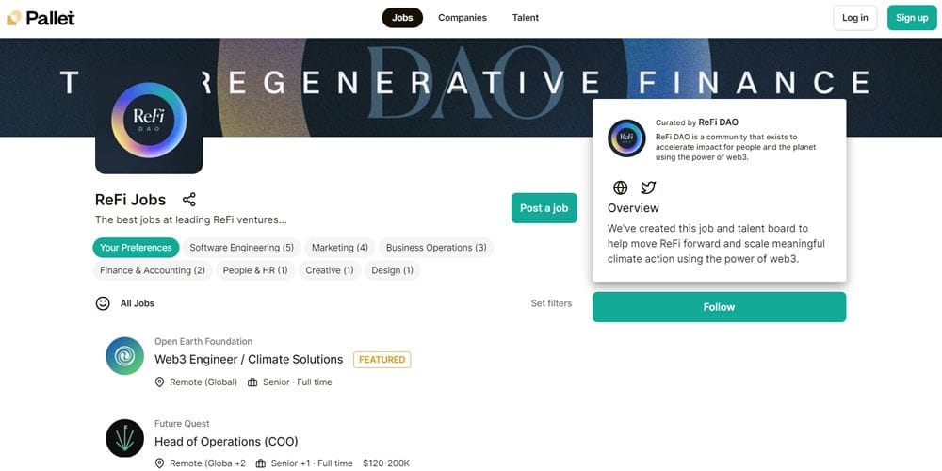942x471 pixels.
Task: Open the Web3 Engineer / Climate Solutions job
Action: [x=249, y=359]
